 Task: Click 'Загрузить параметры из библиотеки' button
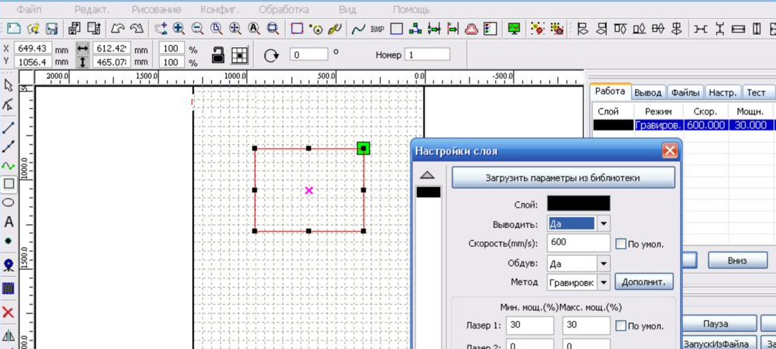tap(563, 178)
